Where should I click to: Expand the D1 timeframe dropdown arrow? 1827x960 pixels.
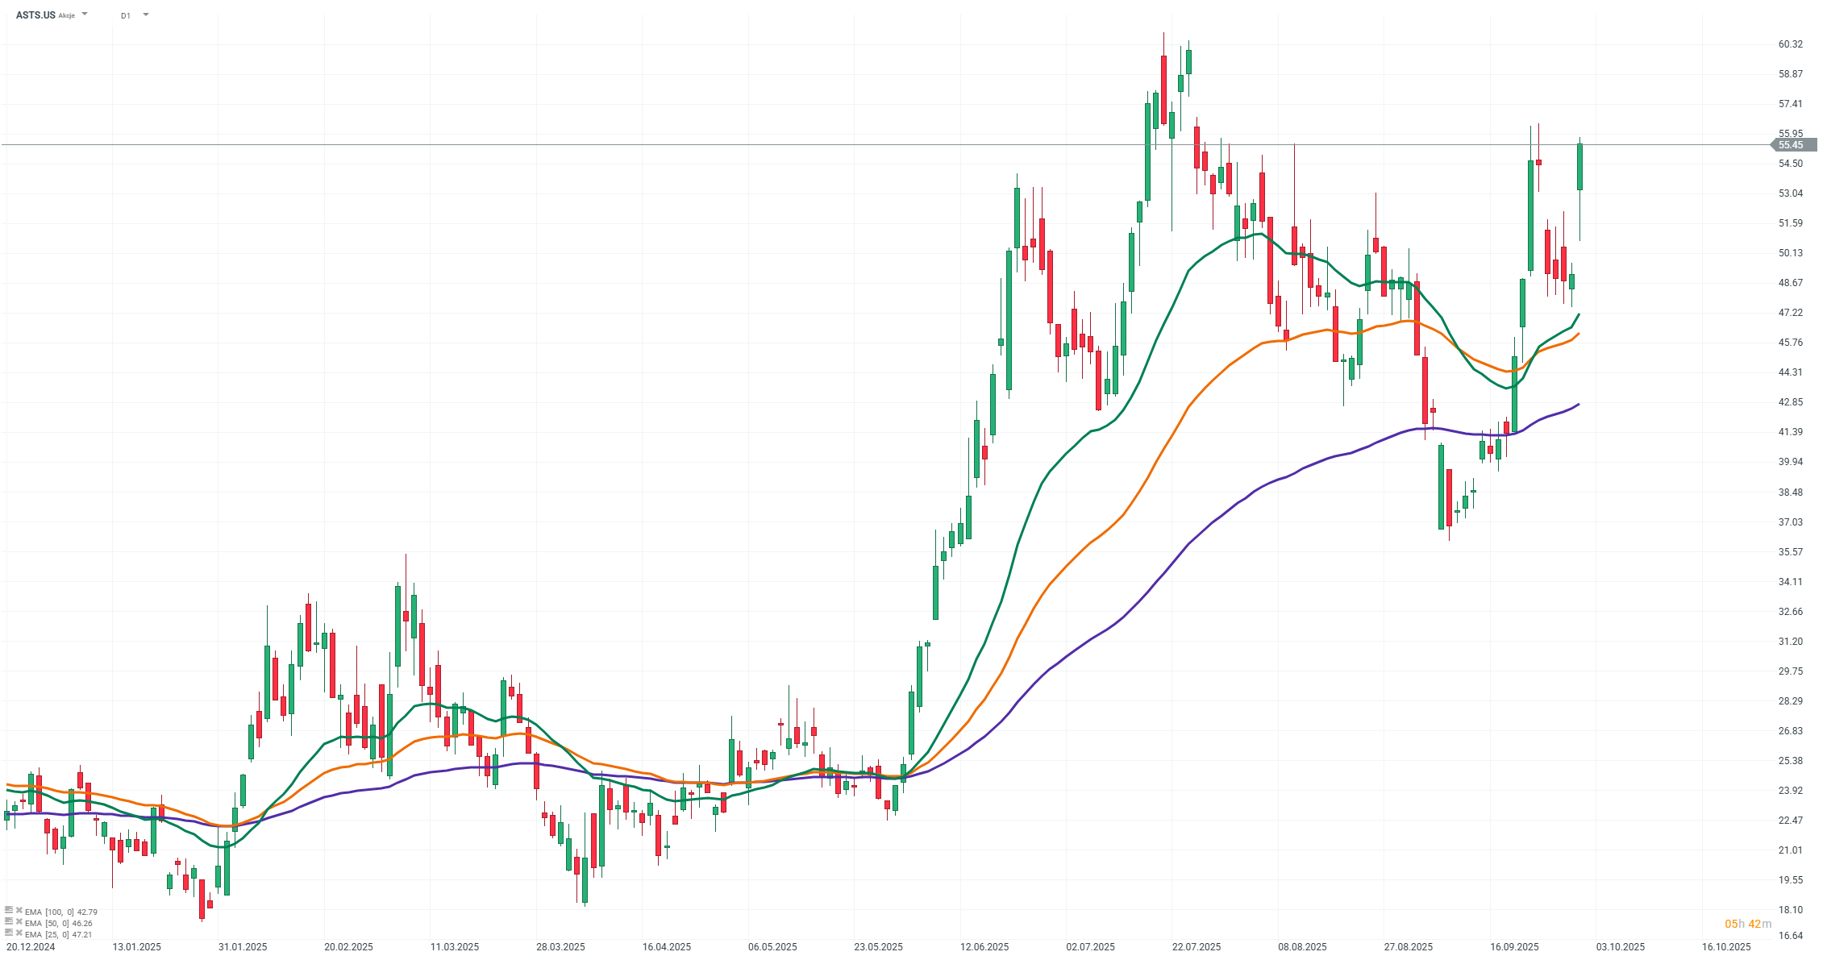coord(146,15)
